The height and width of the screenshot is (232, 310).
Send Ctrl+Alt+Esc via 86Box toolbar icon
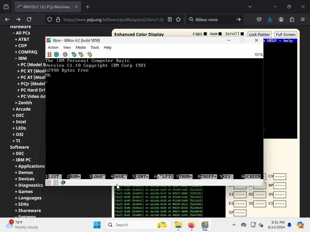(x=81, y=54)
